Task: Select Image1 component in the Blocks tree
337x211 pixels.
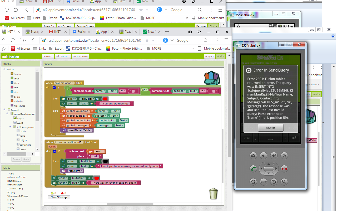Action: [x=19, y=118]
